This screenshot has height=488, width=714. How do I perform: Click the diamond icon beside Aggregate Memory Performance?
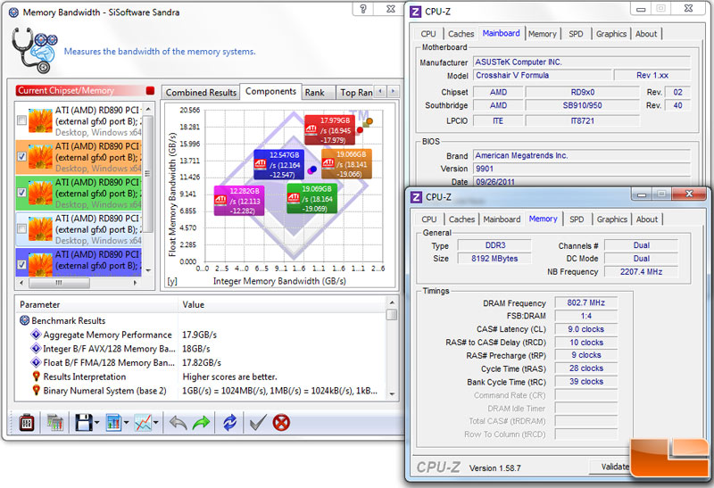(x=36, y=335)
